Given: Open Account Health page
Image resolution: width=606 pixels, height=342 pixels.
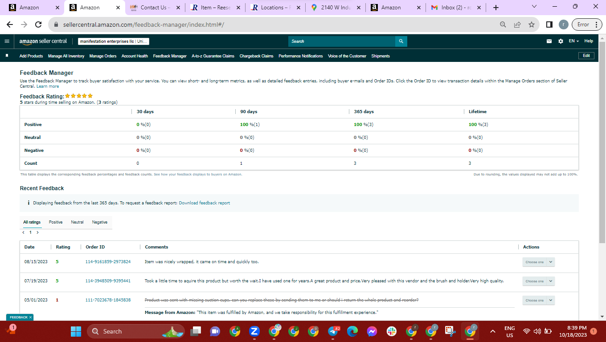Looking at the screenshot, I should (x=135, y=56).
